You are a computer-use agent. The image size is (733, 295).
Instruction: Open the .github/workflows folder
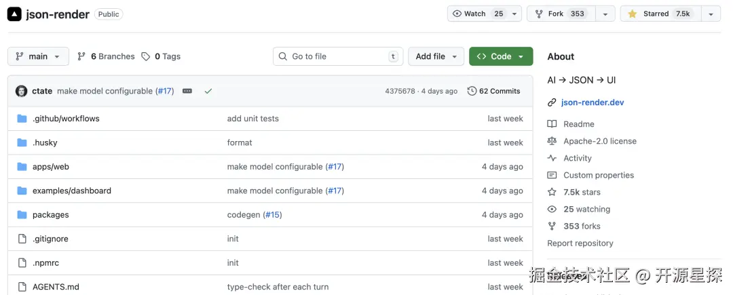(x=66, y=118)
